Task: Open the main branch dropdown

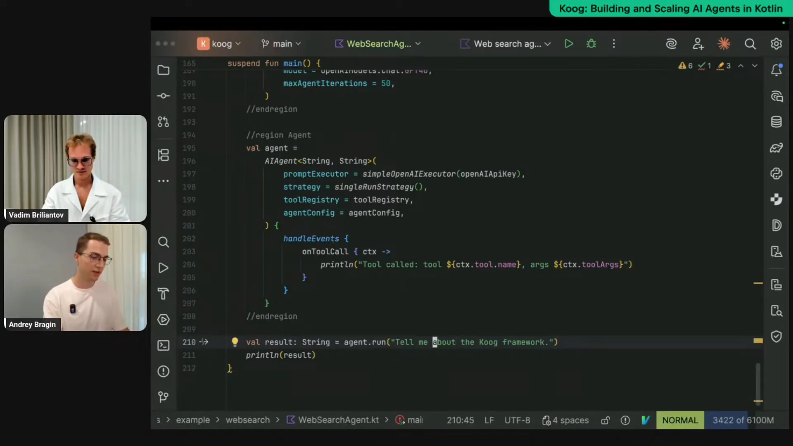Action: (281, 44)
